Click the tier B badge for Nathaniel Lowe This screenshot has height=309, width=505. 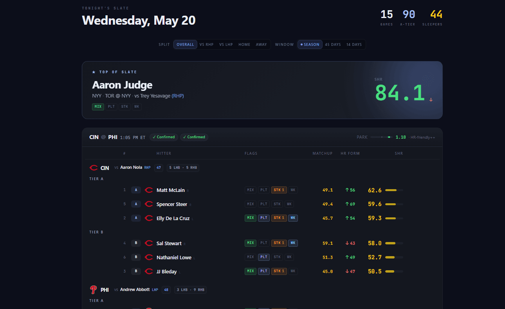(136, 257)
